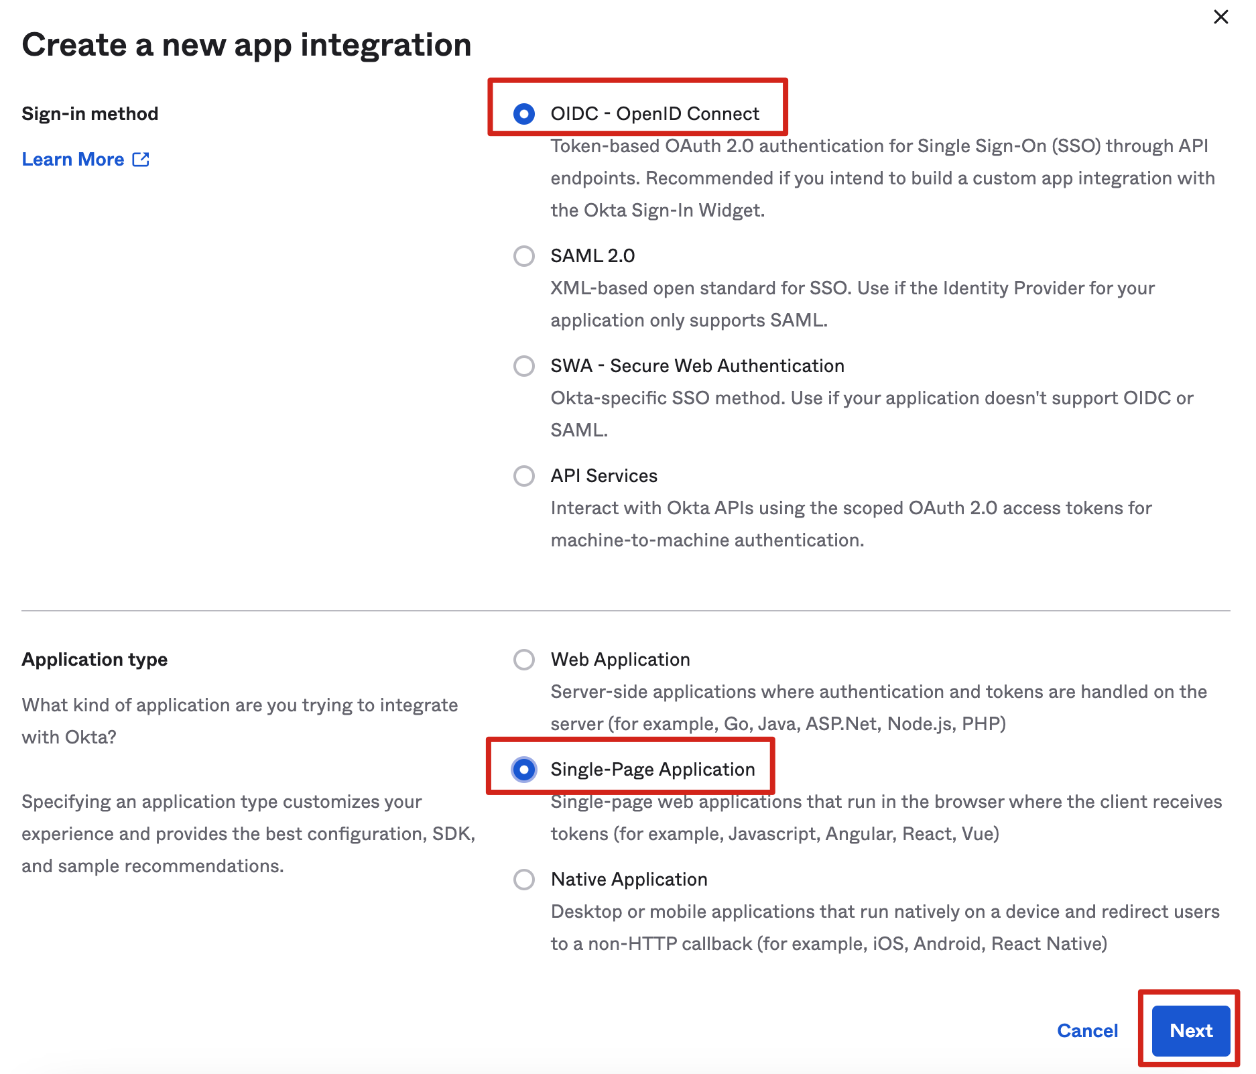The height and width of the screenshot is (1074, 1256).
Task: Choose SWA - Secure Web Authentication option
Action: tap(525, 366)
